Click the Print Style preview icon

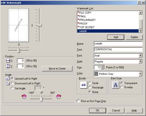pyautogui.click(x=115, y=85)
